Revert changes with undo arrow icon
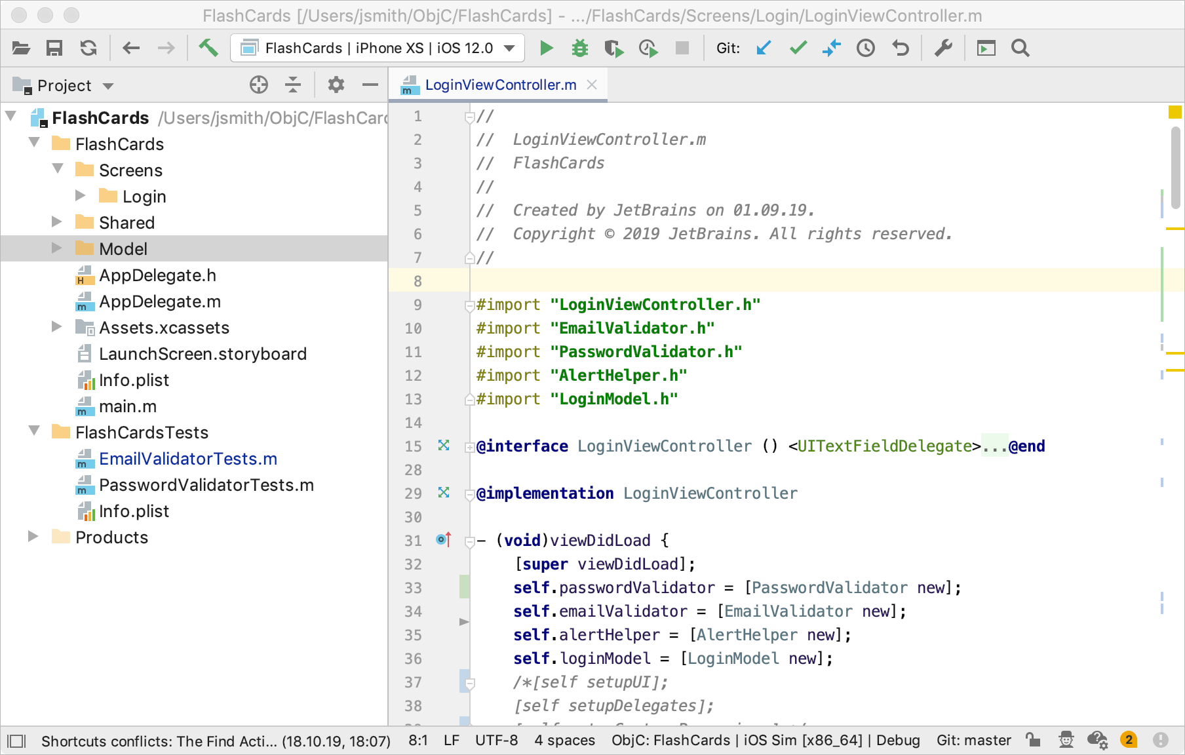The height and width of the screenshot is (755, 1185). tap(901, 48)
